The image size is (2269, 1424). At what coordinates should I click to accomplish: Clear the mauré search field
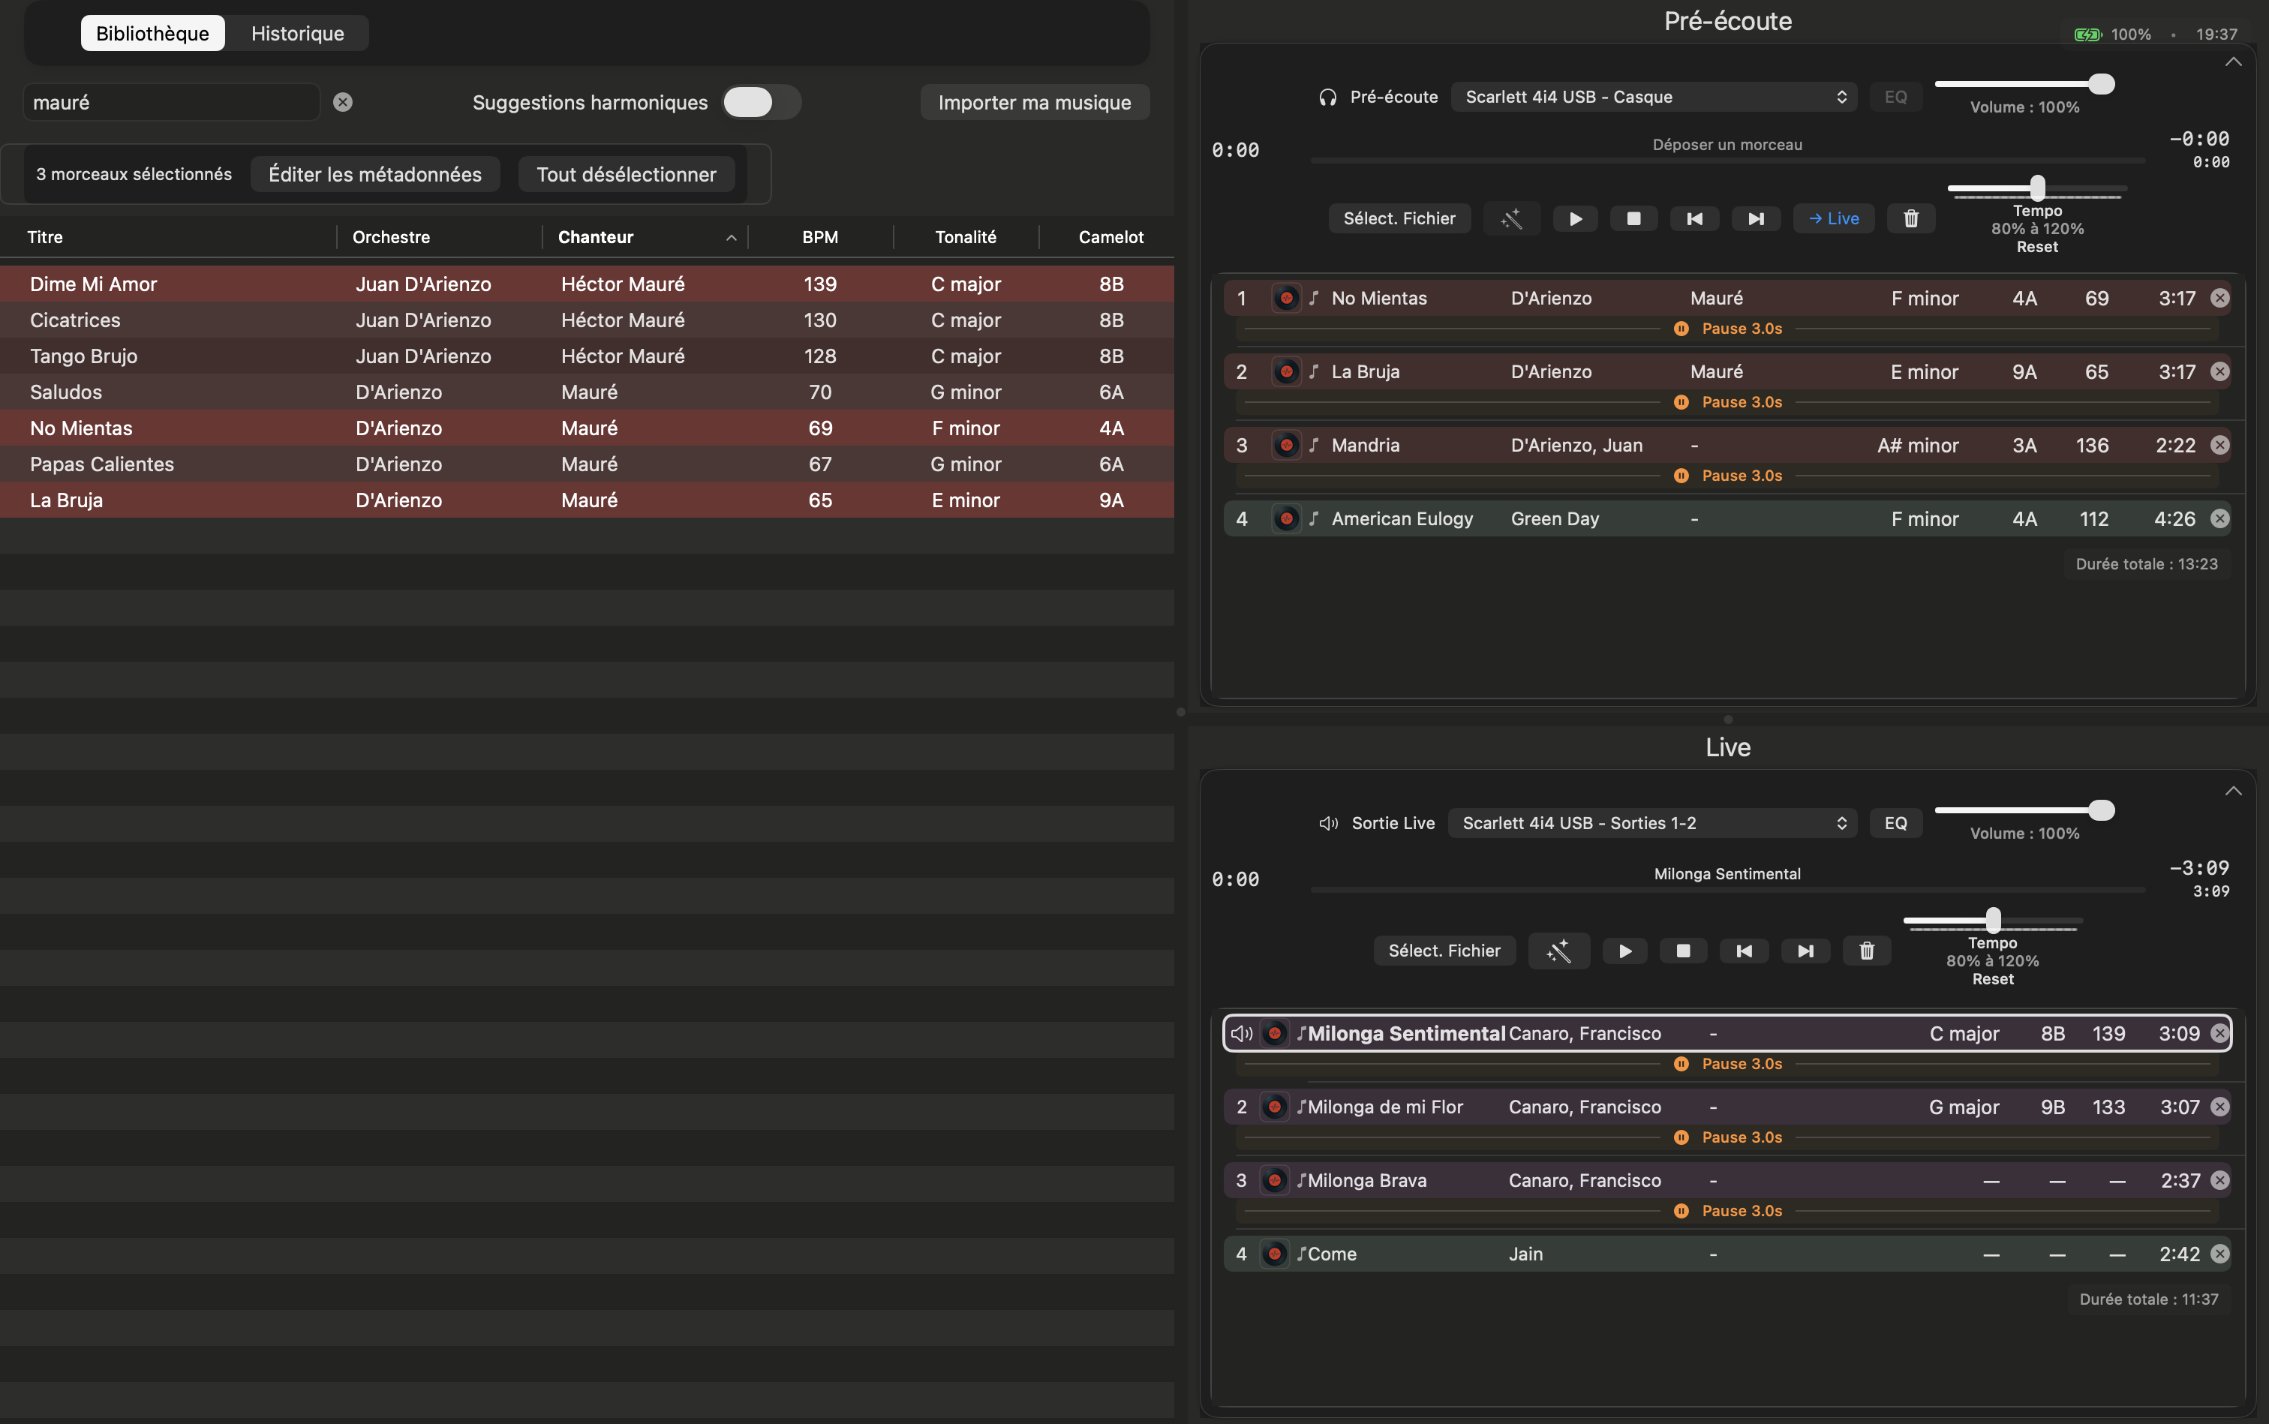point(343,102)
